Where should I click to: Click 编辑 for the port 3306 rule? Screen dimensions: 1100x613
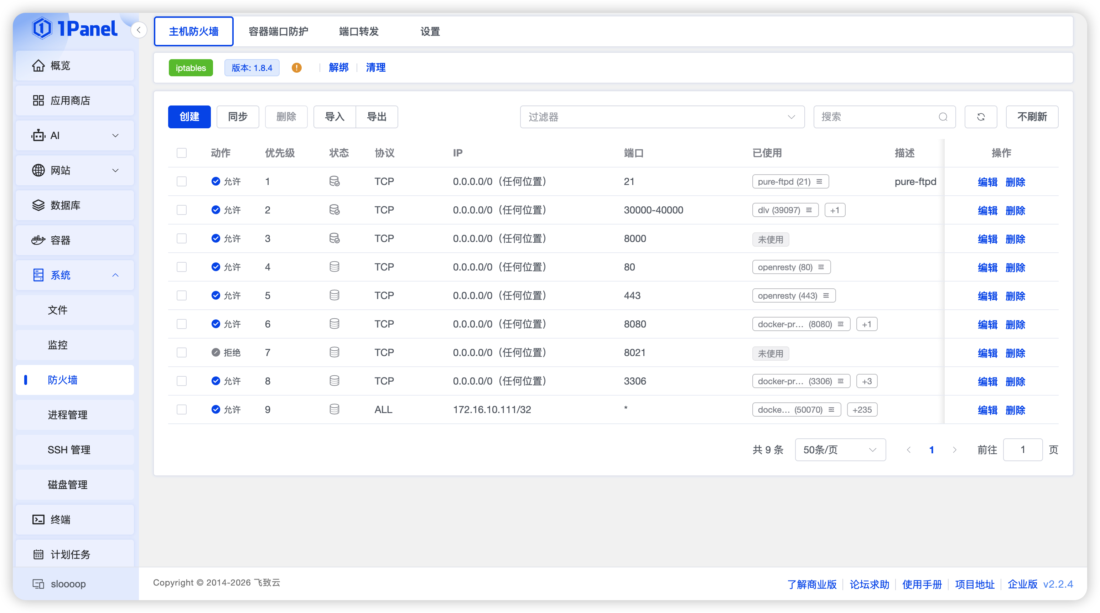[x=987, y=381]
